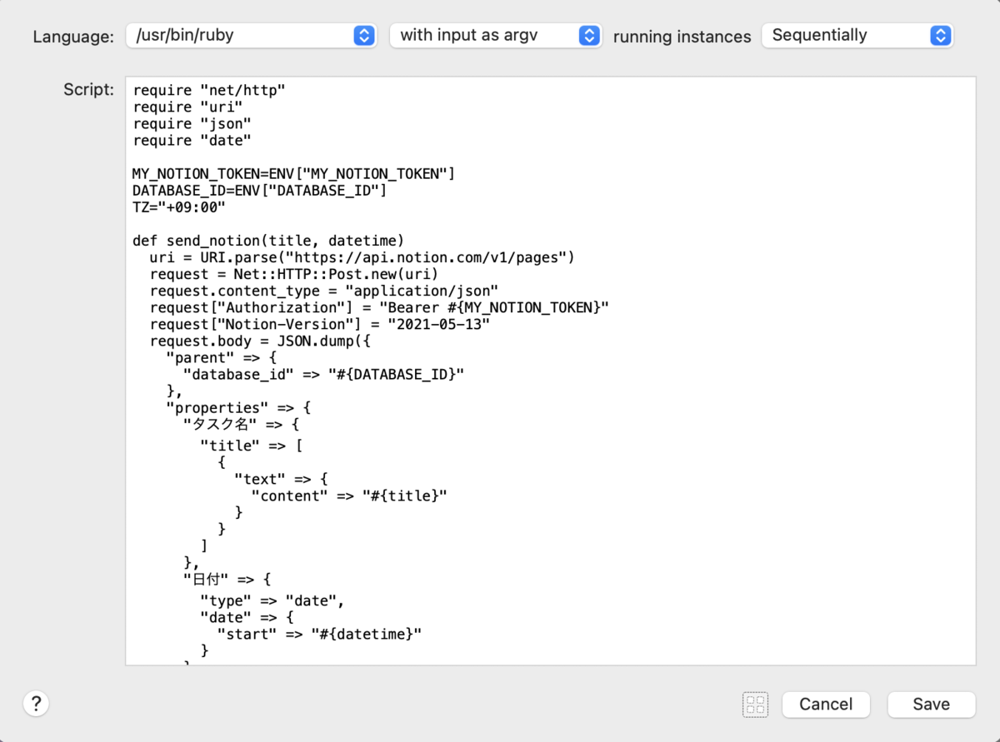The image size is (1000, 742).
Task: Click the "Notion-Version" 2021-05-13 line
Action: pos(320,324)
